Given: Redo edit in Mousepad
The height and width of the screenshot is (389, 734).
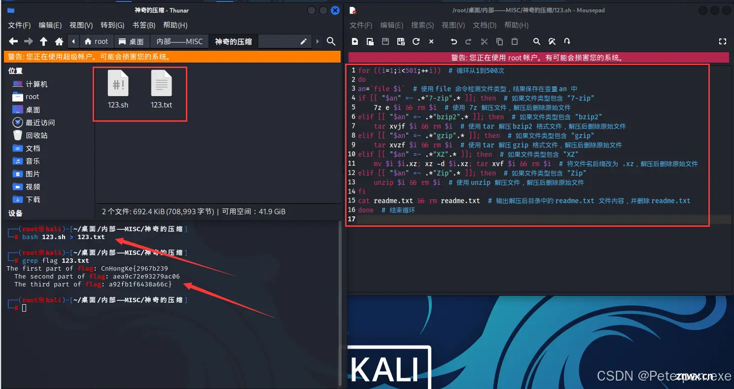Looking at the screenshot, I should [x=469, y=41].
